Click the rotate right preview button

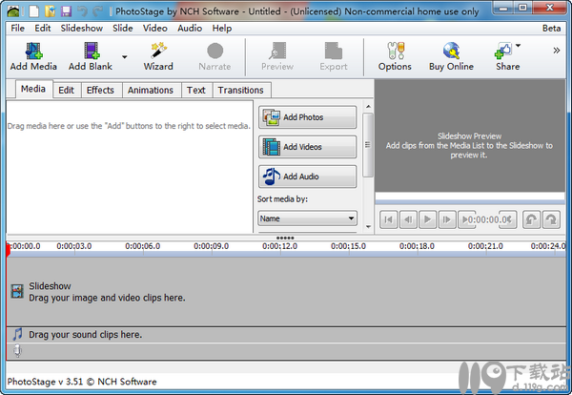click(x=551, y=219)
